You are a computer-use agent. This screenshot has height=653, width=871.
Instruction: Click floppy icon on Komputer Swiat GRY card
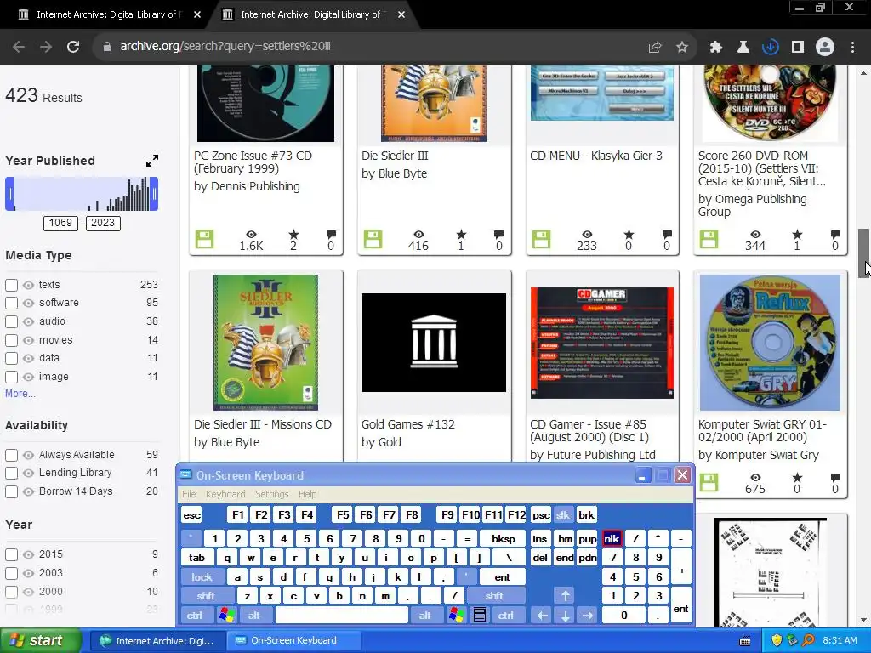click(x=709, y=482)
